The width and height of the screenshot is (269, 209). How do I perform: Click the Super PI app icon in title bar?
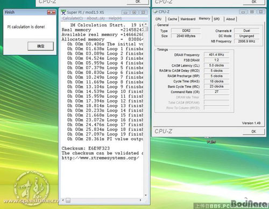[63, 12]
